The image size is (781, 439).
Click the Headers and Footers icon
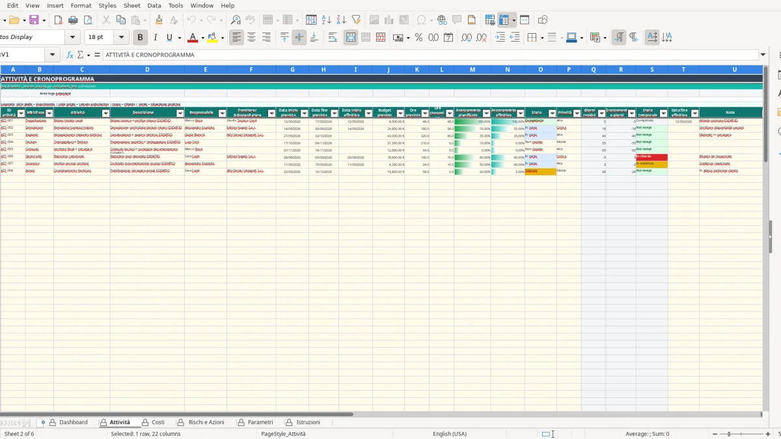tap(471, 20)
